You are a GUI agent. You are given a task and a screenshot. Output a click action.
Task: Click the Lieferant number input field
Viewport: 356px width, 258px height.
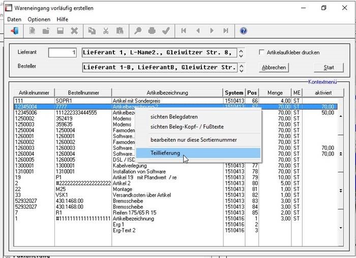63,53
